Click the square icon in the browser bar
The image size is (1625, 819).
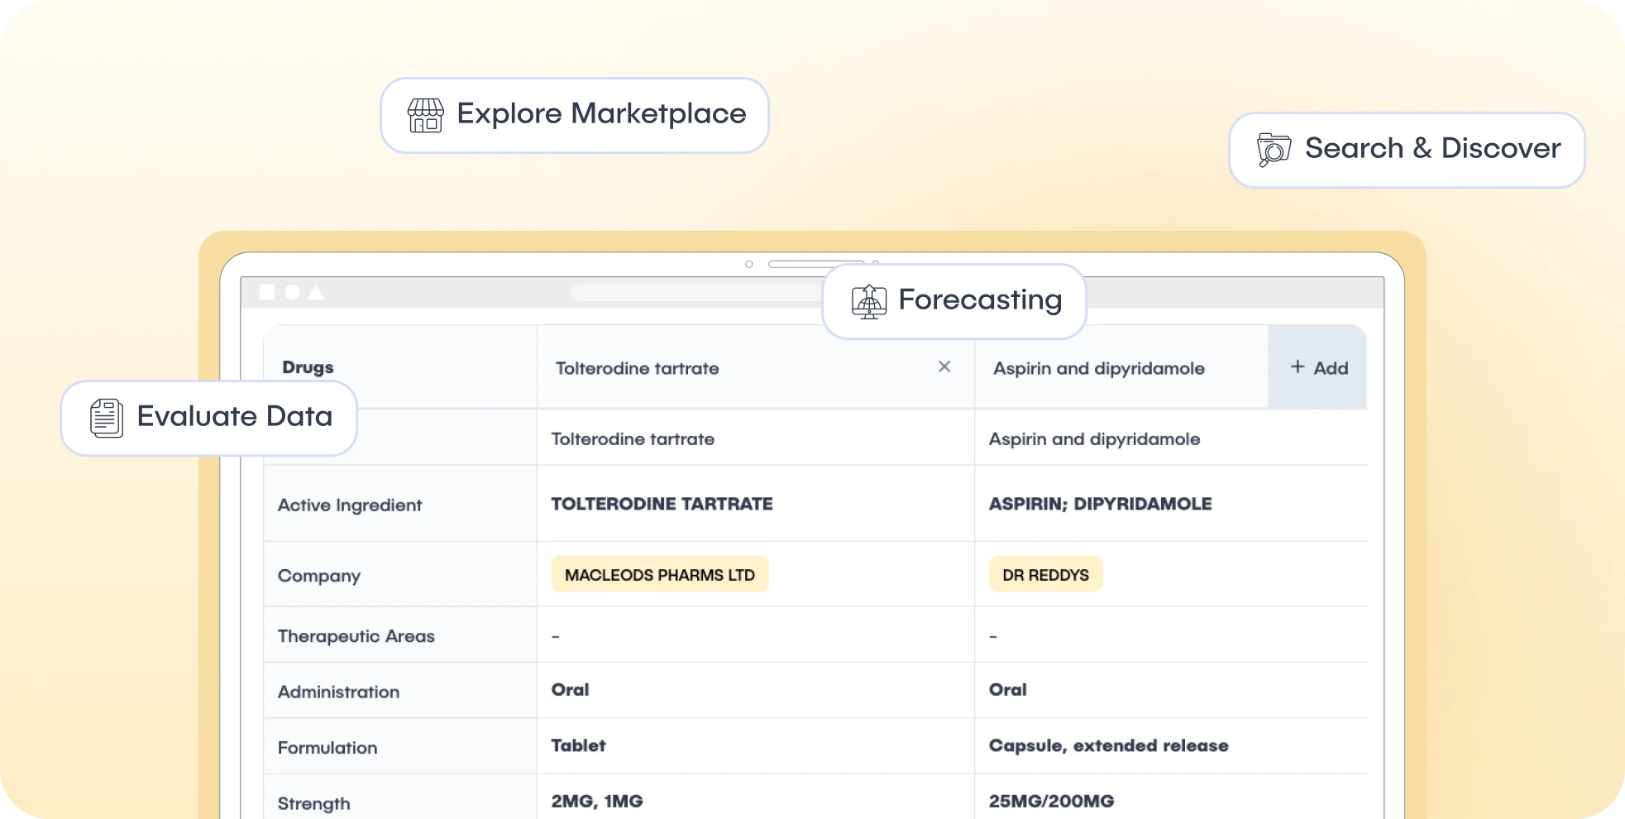[266, 292]
